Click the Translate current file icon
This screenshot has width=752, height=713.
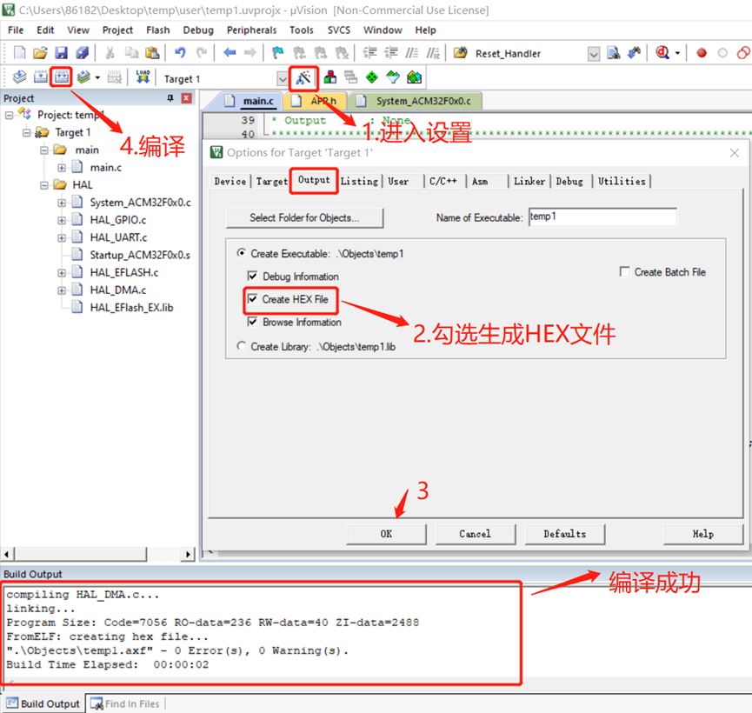[19, 77]
